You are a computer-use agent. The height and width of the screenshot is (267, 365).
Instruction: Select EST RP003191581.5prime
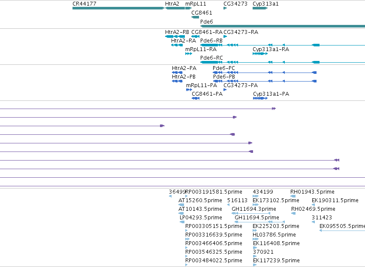click(214, 192)
